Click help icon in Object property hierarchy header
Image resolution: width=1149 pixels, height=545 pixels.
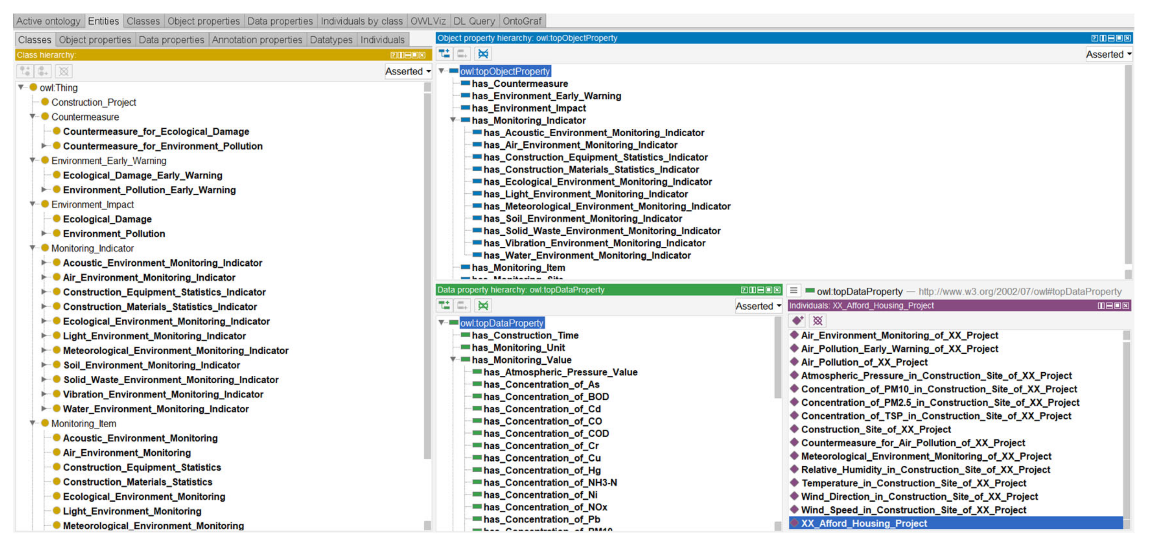click(1094, 38)
